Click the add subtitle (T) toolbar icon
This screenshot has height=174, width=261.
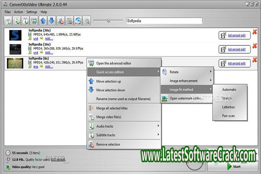(26, 21)
